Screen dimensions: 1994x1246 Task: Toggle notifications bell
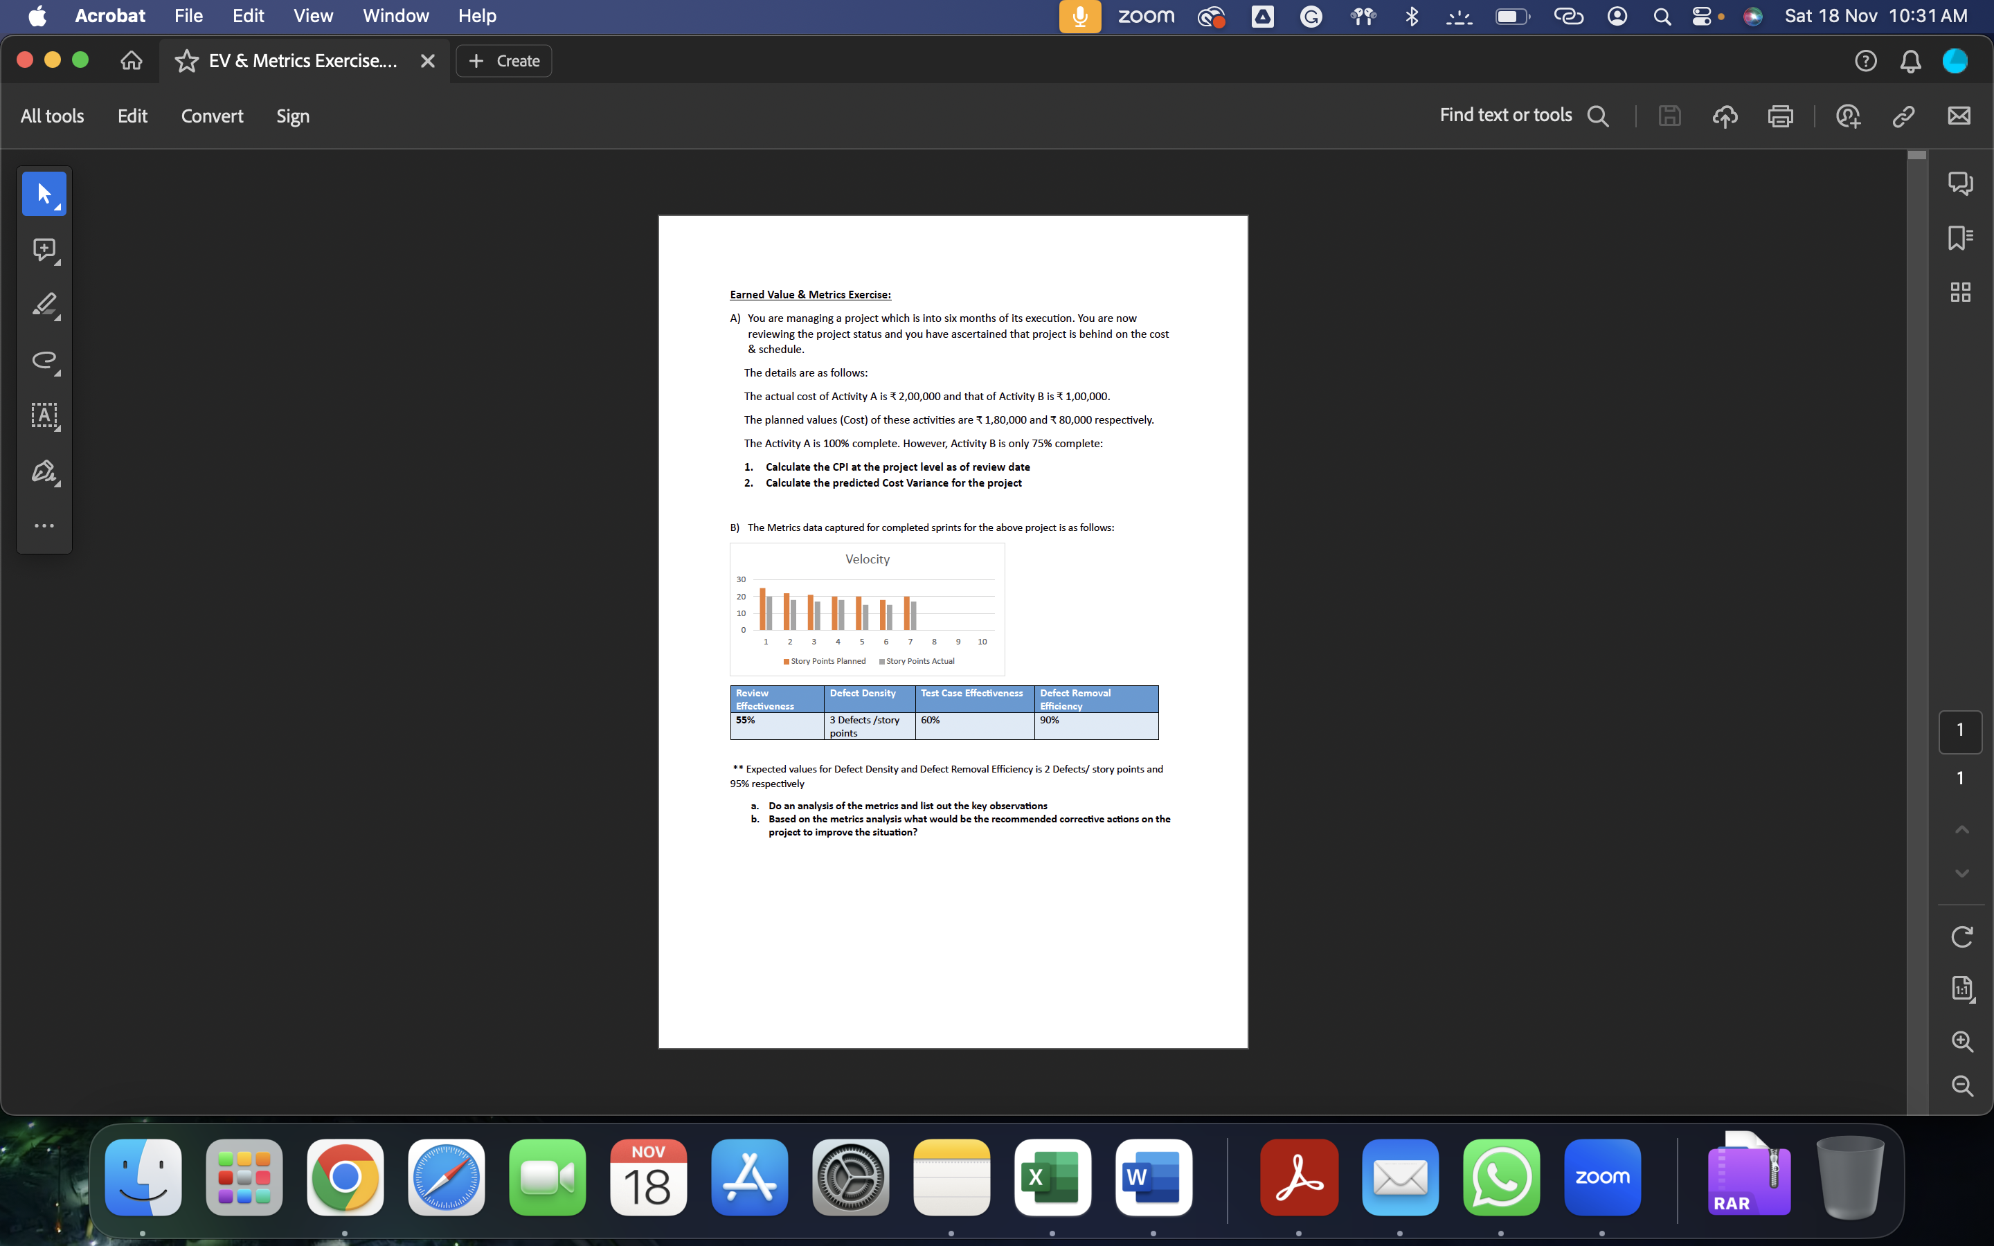point(1910,60)
